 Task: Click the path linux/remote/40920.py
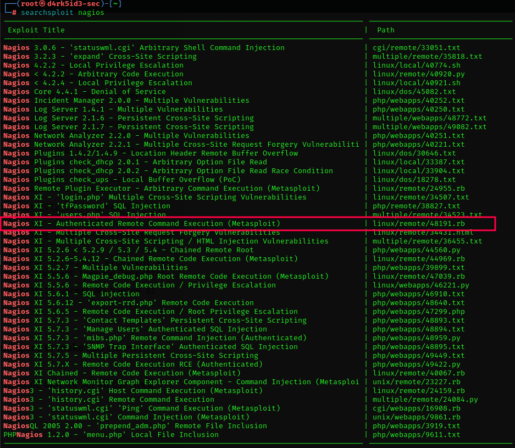(418, 74)
